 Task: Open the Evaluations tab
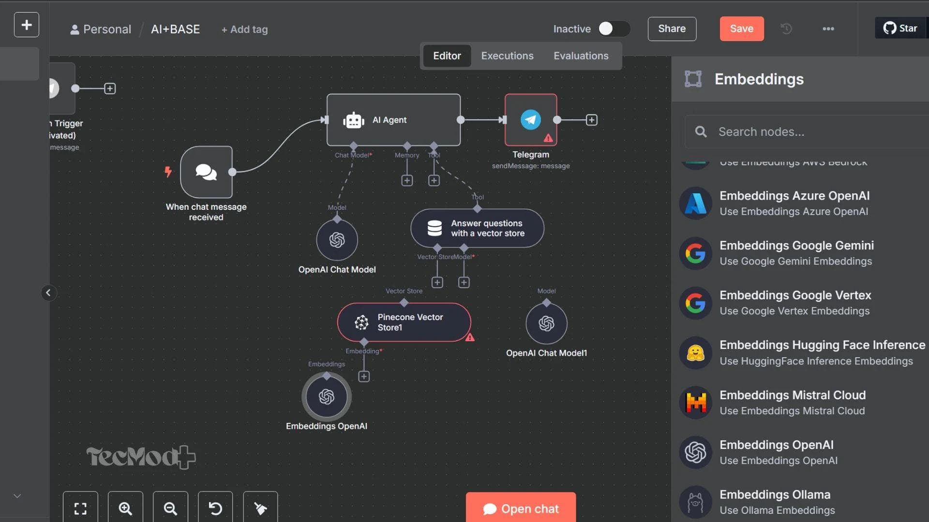point(581,56)
